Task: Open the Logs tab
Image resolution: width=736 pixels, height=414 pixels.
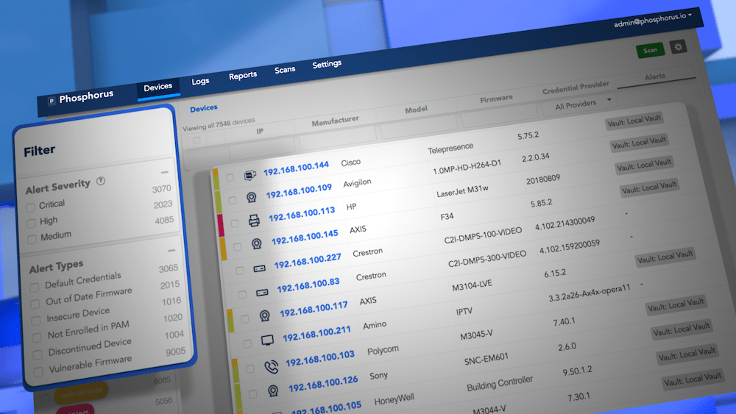Action: 200,81
